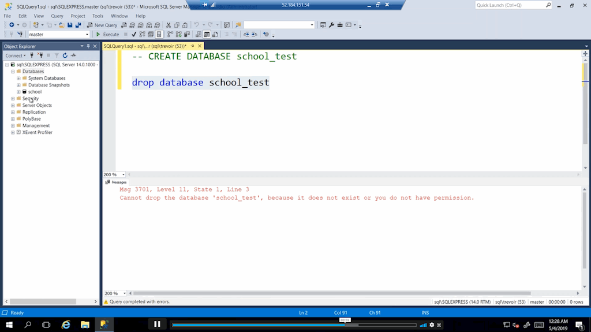Open Activity Monitor pulse icon
This screenshot has width=591, height=332.
[x=73, y=55]
